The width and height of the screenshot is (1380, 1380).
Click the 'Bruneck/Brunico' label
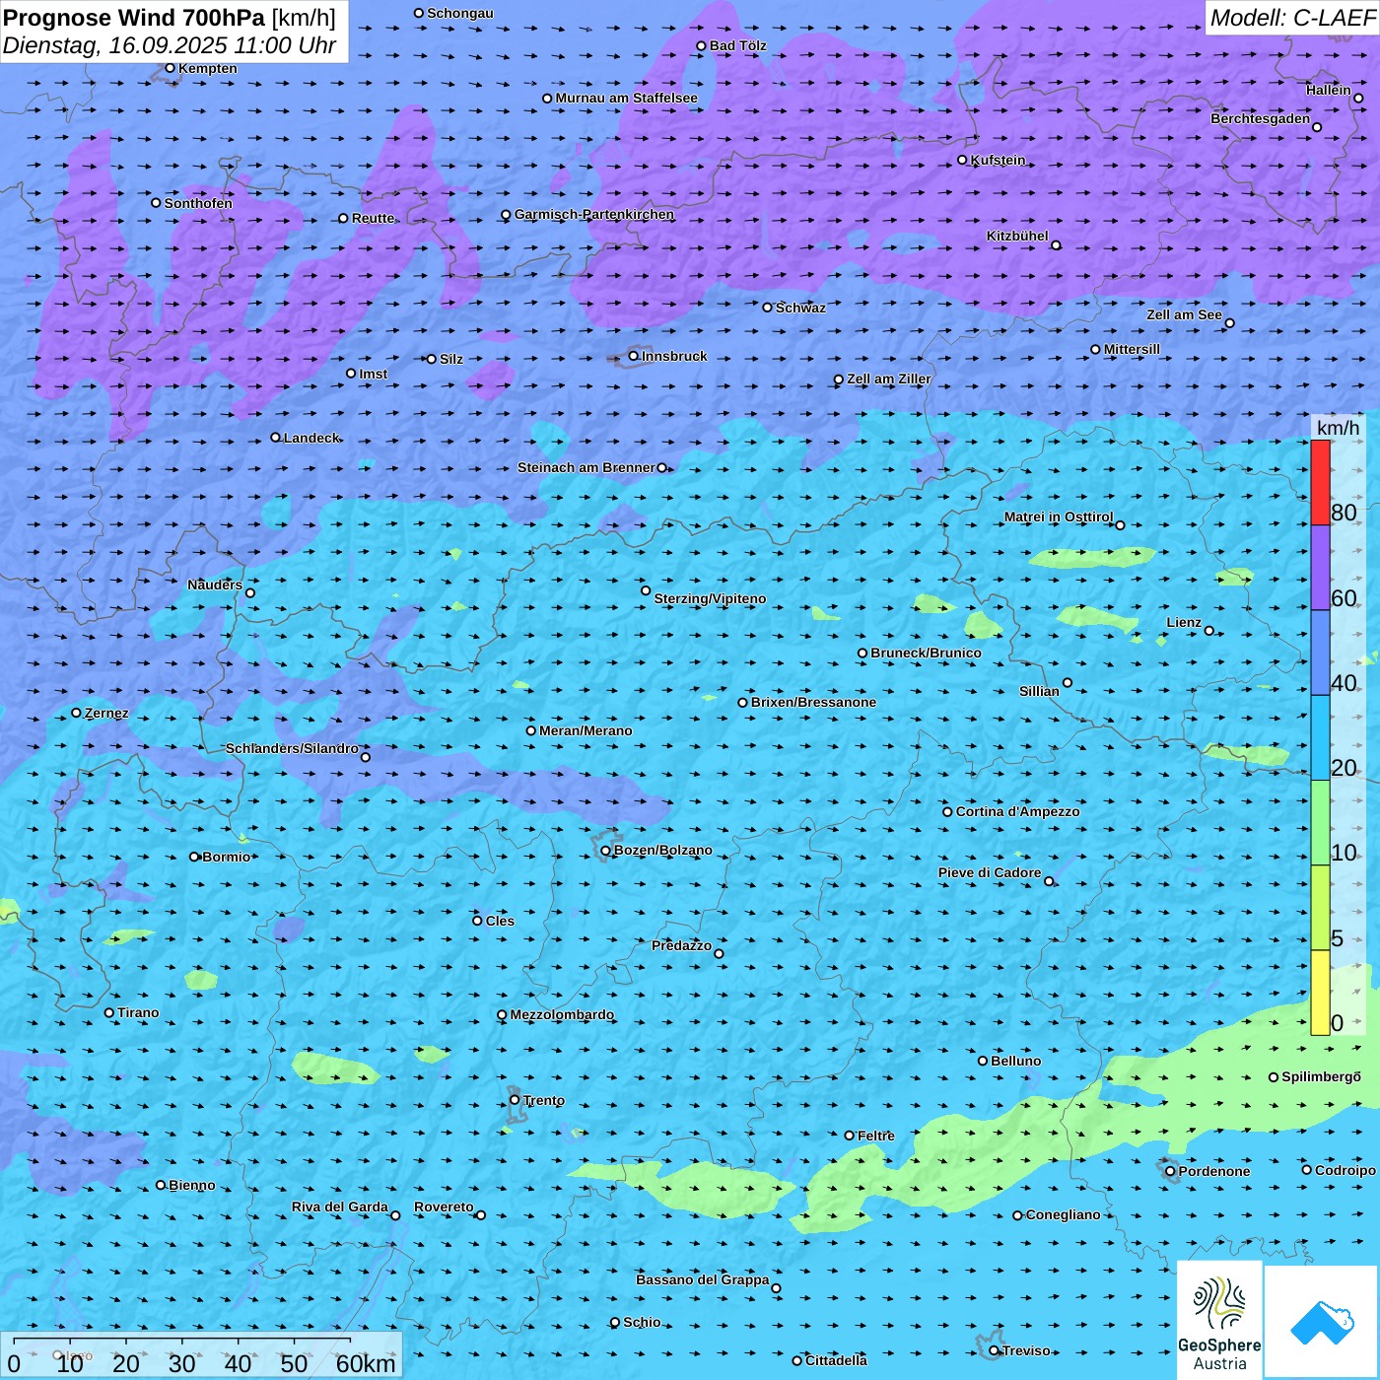[926, 653]
